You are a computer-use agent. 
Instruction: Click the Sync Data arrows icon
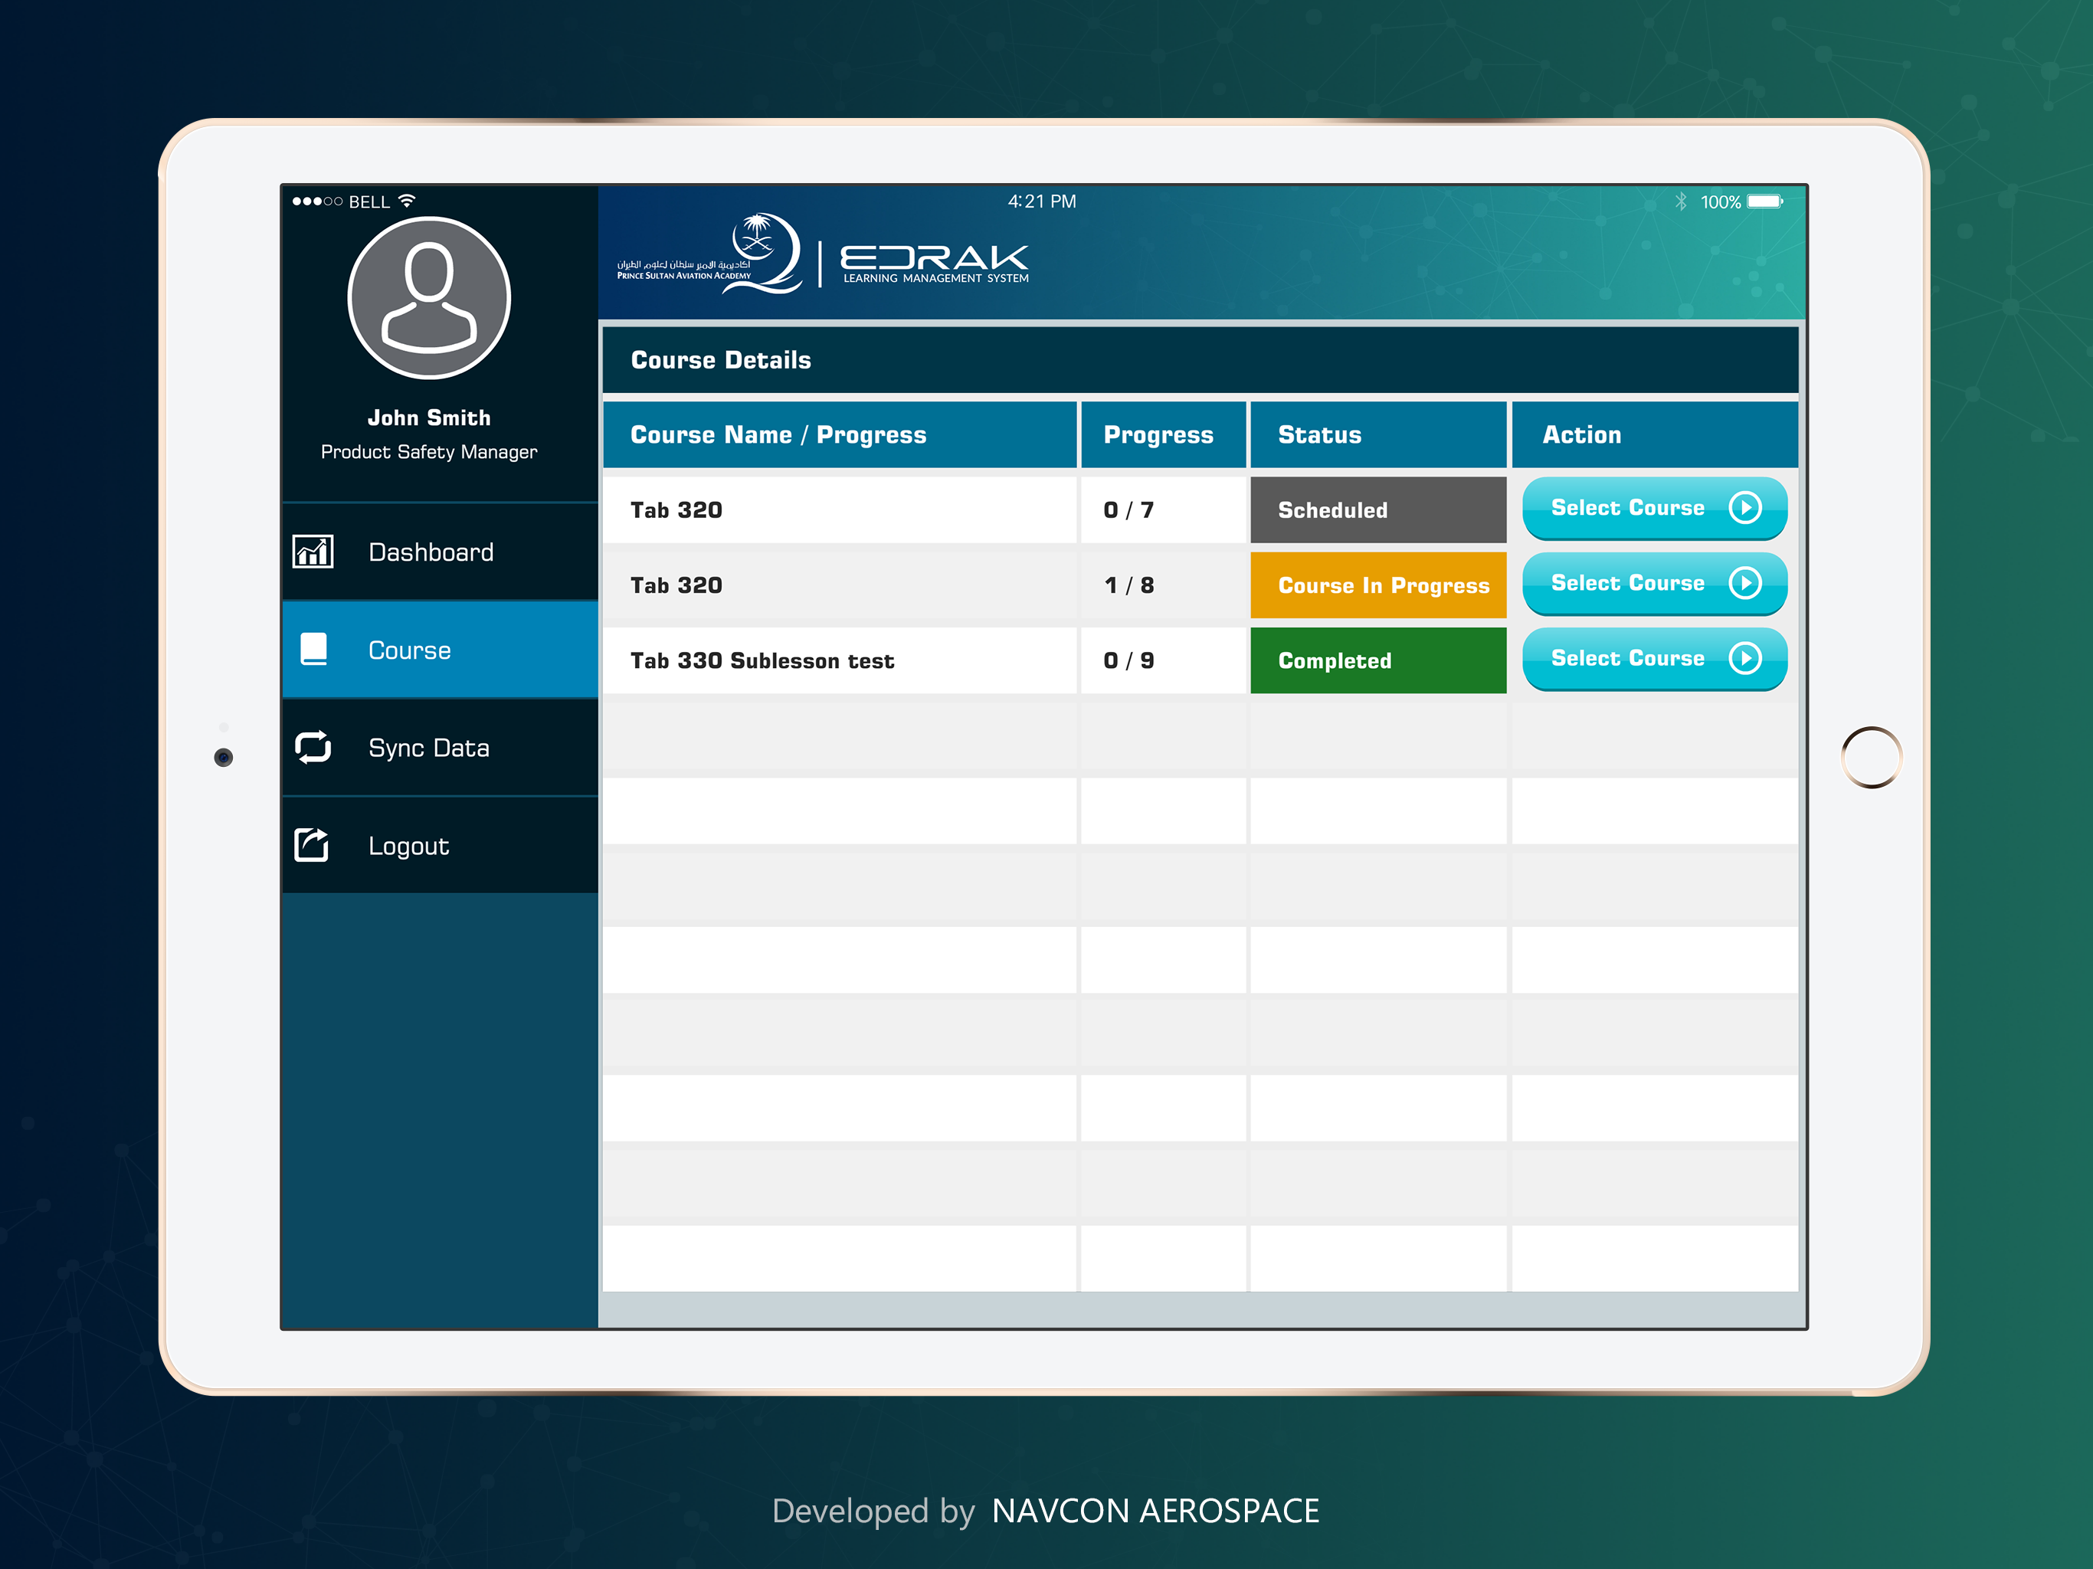(313, 748)
